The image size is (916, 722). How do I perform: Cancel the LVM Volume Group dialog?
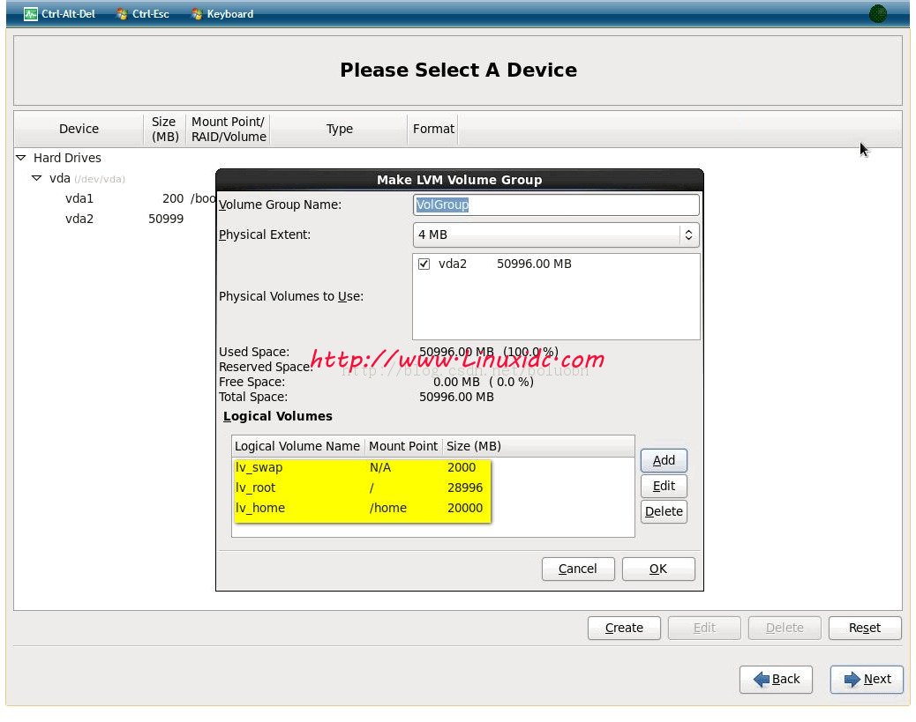[578, 569]
